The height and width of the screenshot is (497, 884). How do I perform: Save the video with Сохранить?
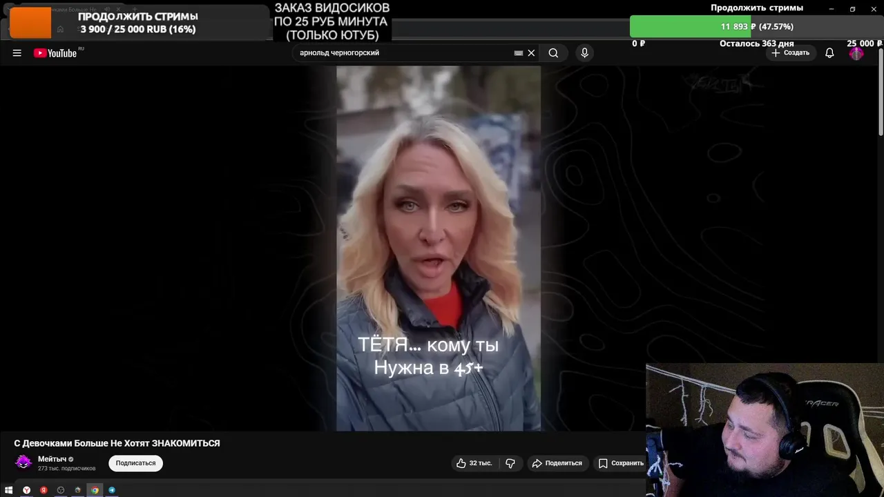pos(621,463)
